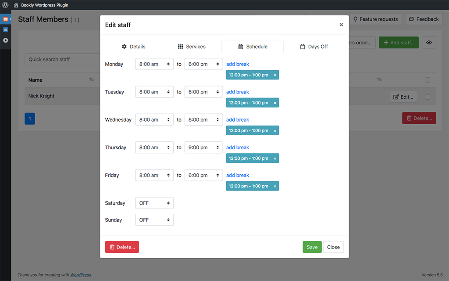
Task: Open Thursday end time 9:00 pm dropdown
Action: [203, 148]
